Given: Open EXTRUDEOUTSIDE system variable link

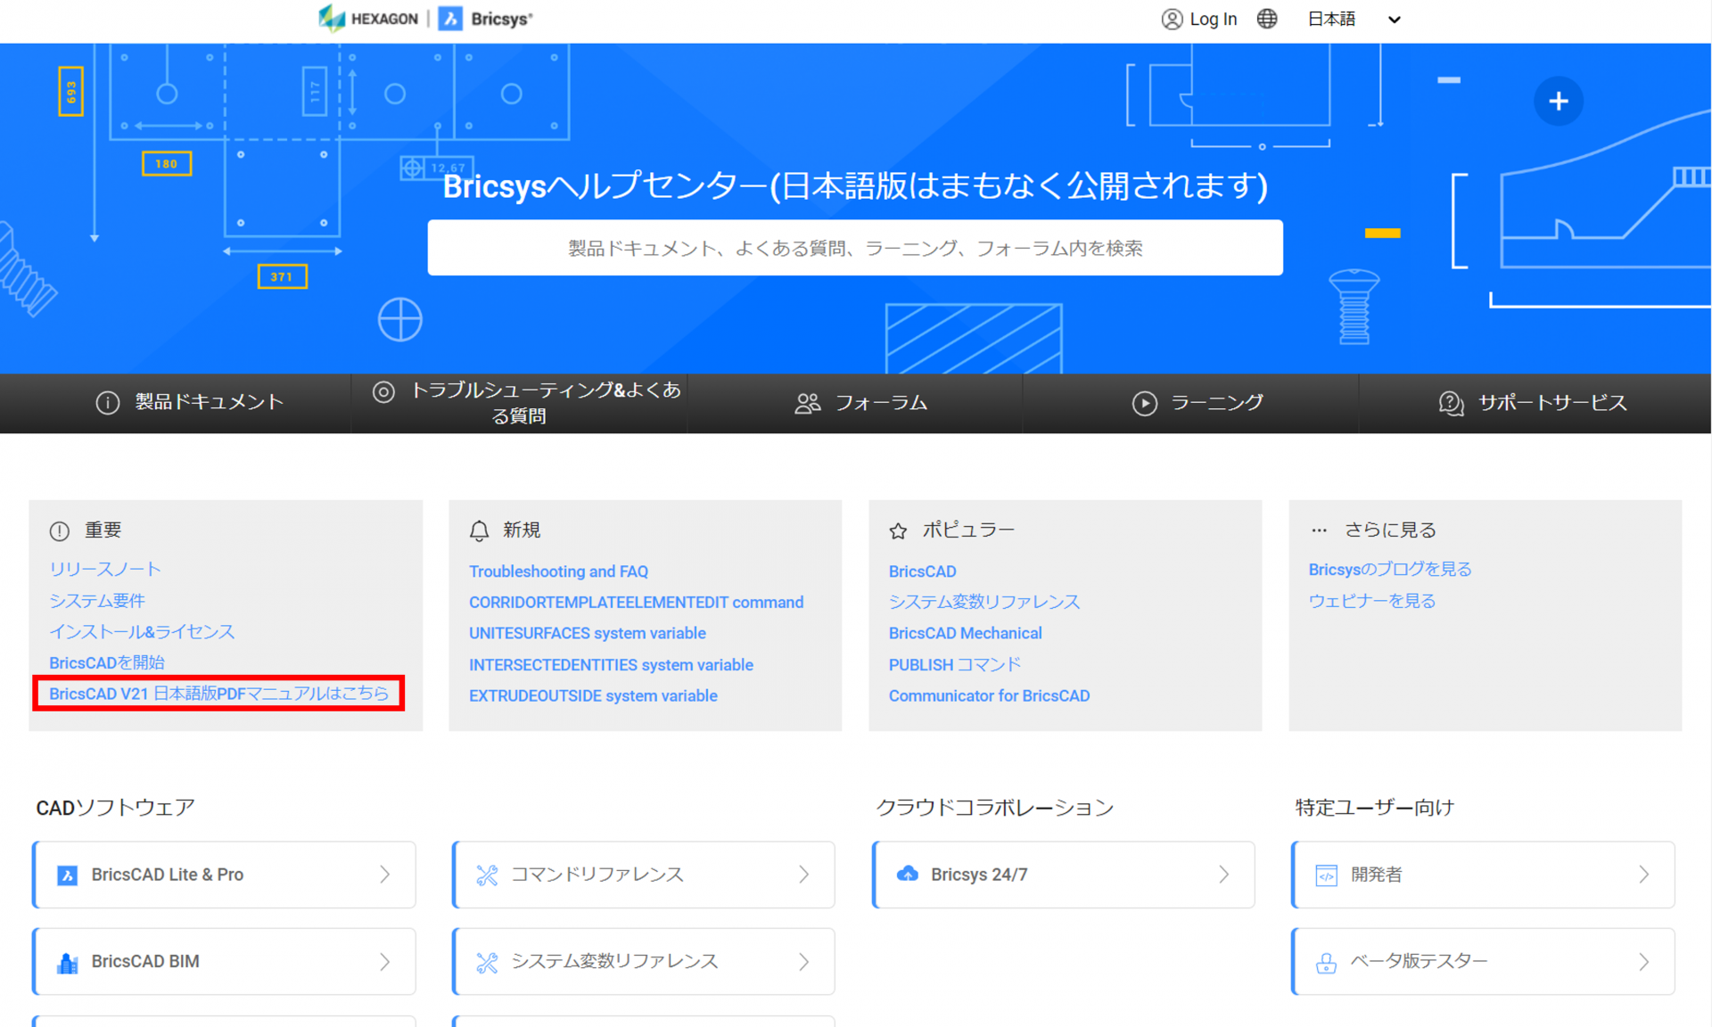Looking at the screenshot, I should pyautogui.click(x=593, y=695).
